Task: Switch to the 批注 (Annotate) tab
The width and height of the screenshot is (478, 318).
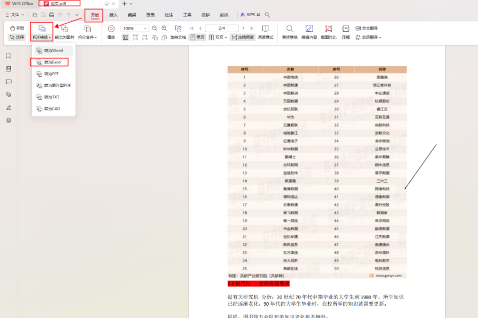Action: coord(169,15)
